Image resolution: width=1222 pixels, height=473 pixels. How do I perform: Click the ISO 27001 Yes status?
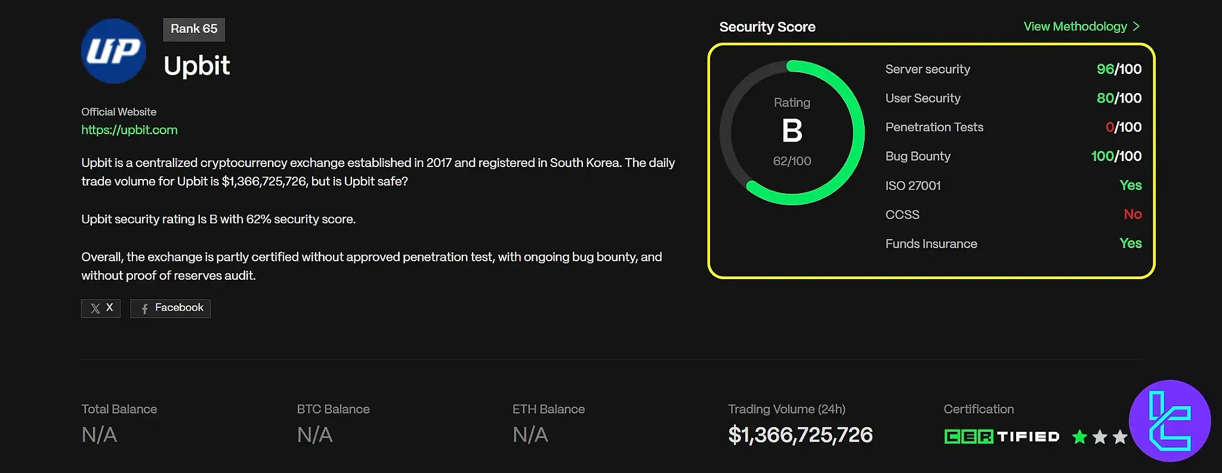[1130, 186]
